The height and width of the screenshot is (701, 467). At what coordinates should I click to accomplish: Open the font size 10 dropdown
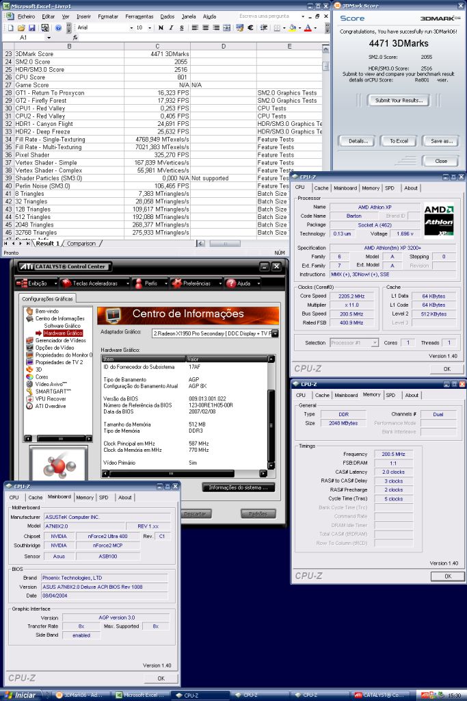(x=149, y=27)
